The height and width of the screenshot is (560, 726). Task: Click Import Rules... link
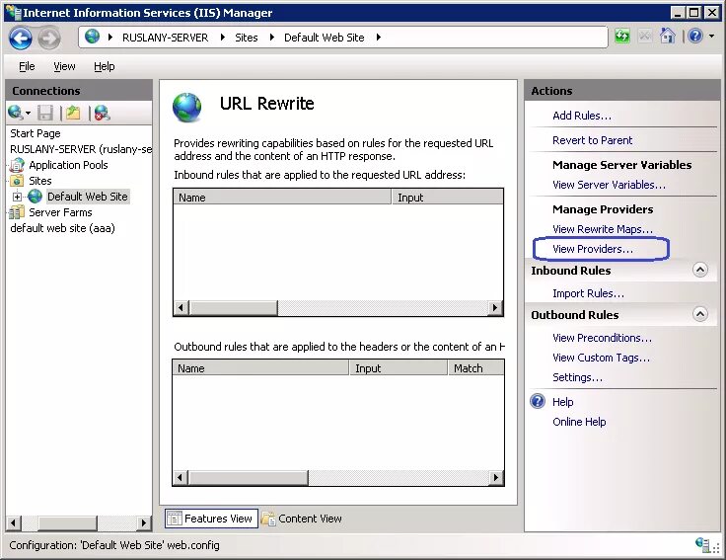coord(588,293)
